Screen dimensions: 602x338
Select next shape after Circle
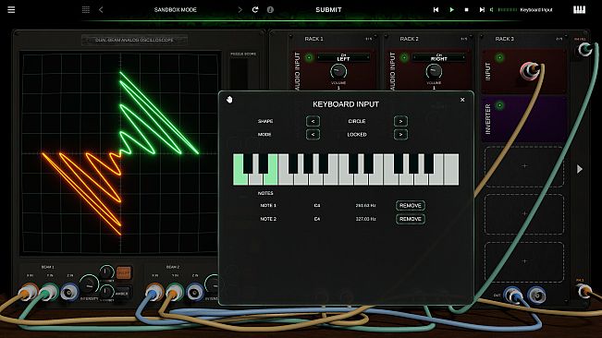(x=400, y=121)
